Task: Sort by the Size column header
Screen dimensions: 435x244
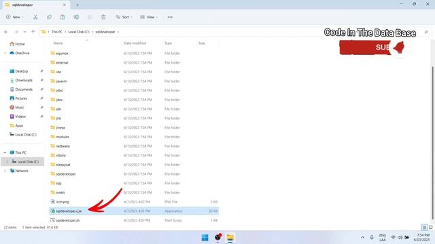Action: (x=202, y=43)
